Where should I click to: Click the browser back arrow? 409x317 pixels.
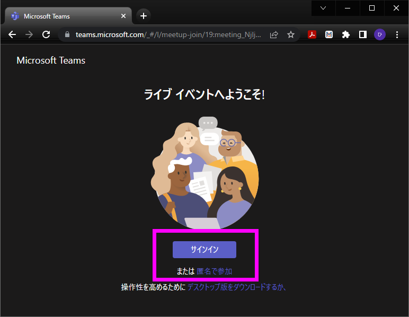12,34
